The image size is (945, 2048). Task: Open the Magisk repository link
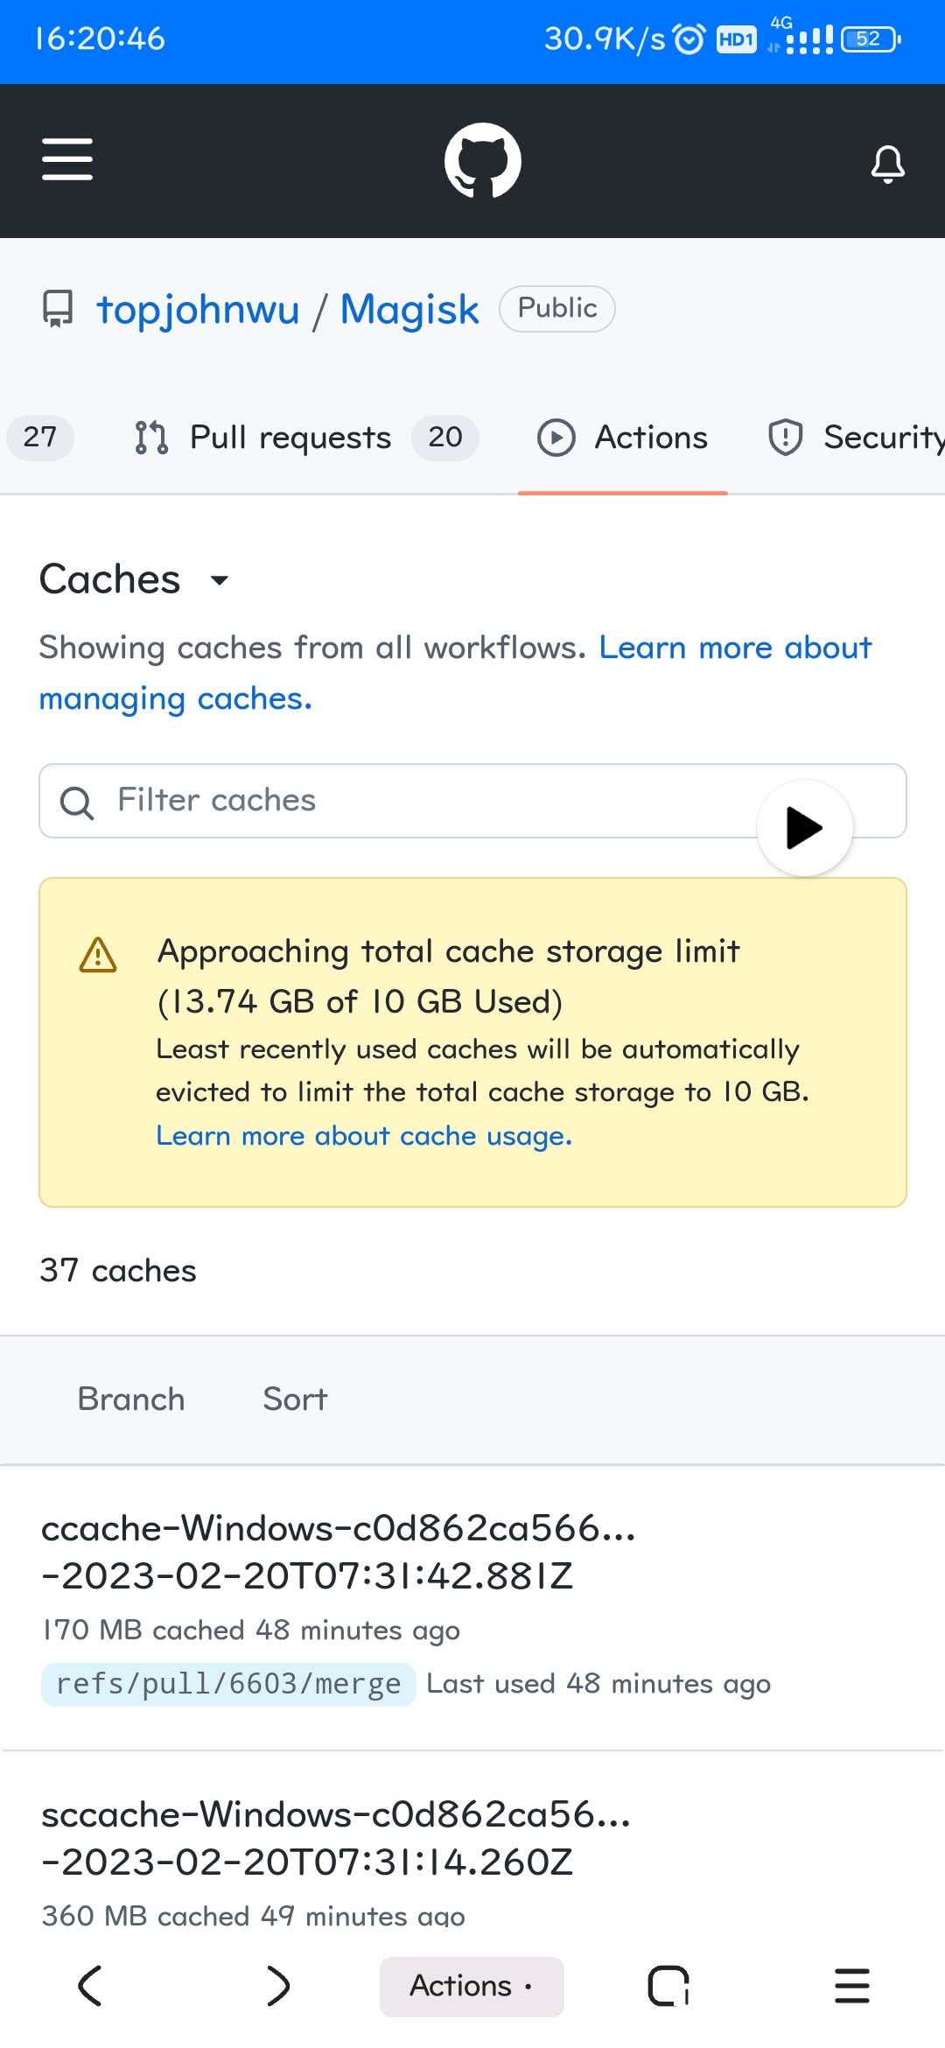tap(409, 309)
